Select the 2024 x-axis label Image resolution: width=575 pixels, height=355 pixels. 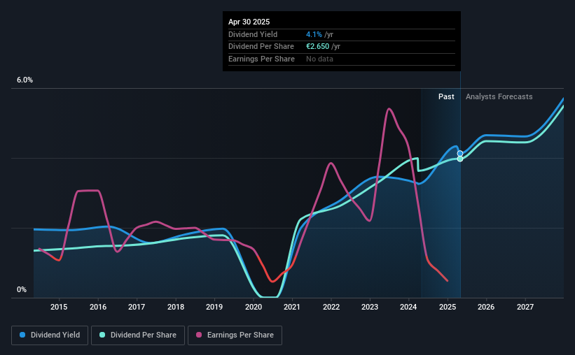(408, 307)
